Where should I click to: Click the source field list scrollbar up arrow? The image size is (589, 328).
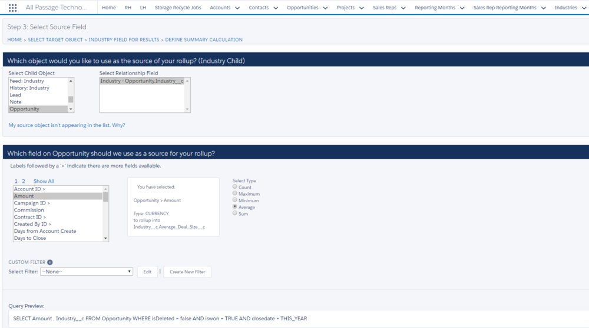tap(105, 189)
